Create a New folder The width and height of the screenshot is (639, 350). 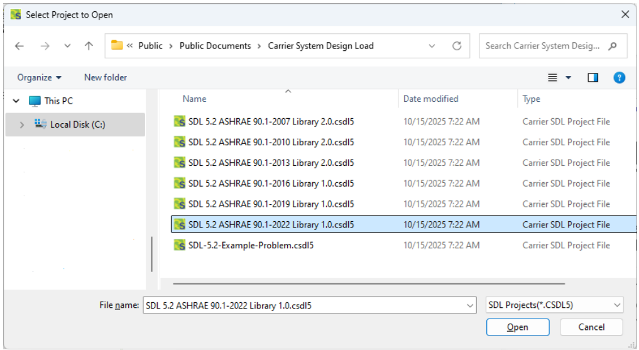(106, 77)
